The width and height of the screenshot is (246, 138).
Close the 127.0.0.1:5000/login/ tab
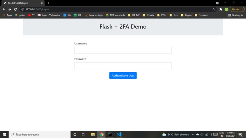(x=42, y=3)
